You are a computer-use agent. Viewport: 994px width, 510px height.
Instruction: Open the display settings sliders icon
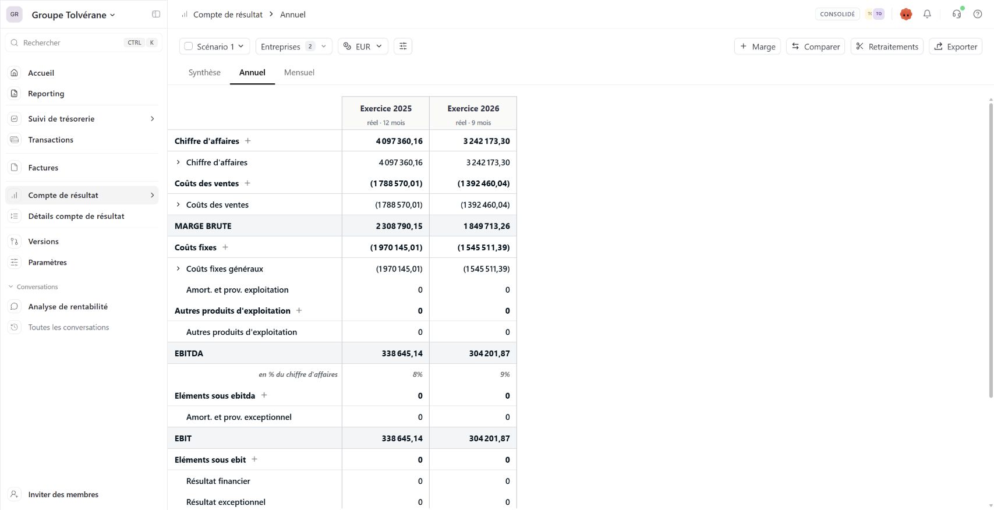pyautogui.click(x=403, y=47)
